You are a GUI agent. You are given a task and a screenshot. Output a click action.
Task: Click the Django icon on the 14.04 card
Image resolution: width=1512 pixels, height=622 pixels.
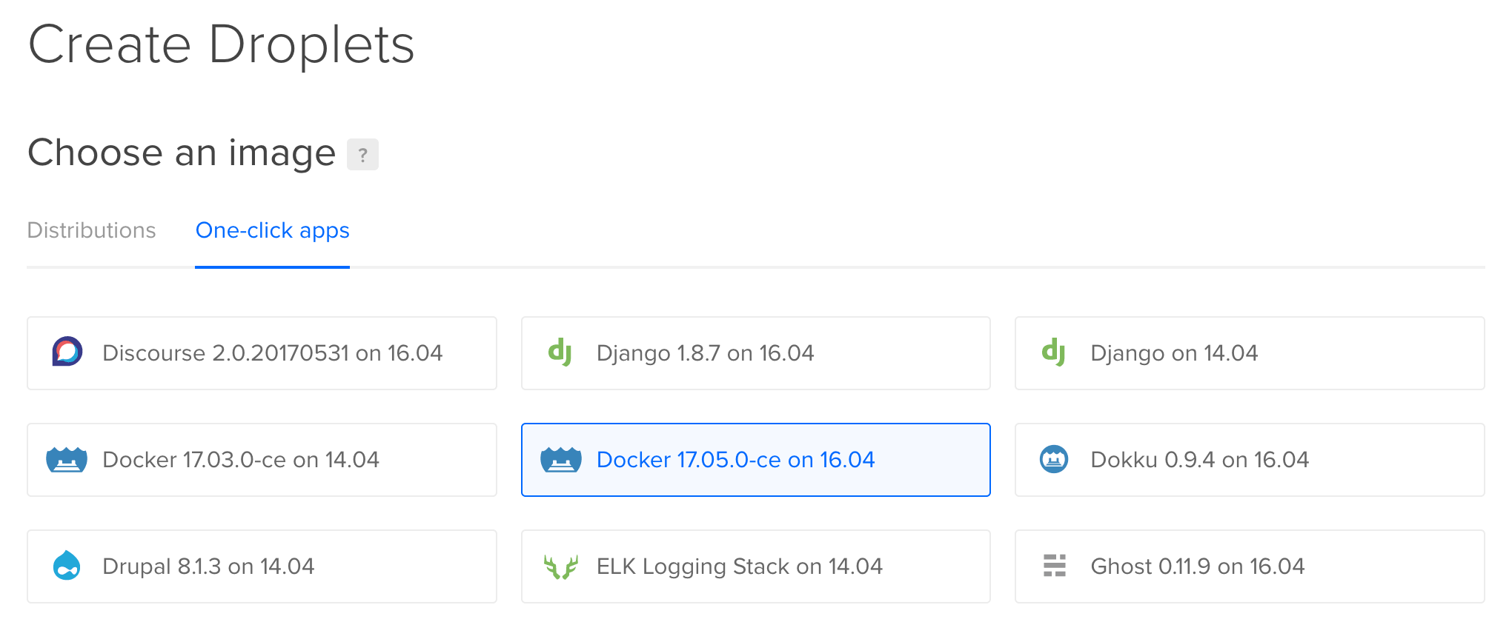click(1055, 353)
